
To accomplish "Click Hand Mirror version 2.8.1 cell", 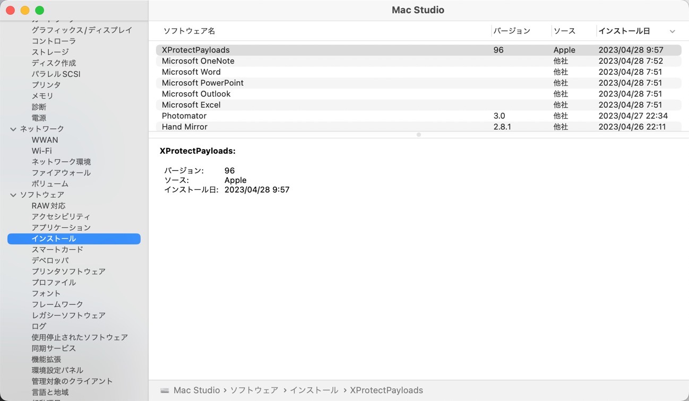I will [x=502, y=127].
